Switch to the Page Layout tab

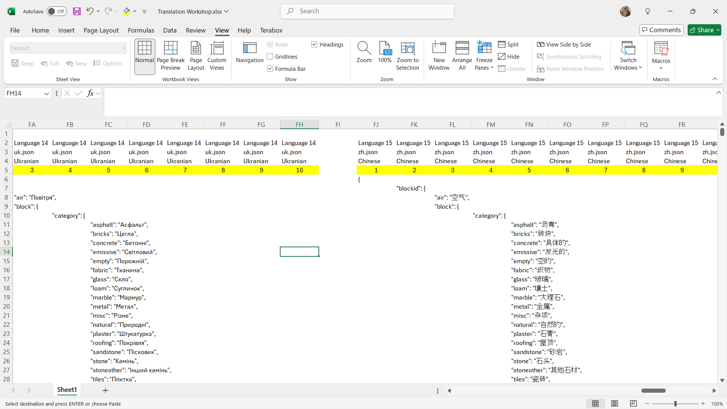pos(101,30)
